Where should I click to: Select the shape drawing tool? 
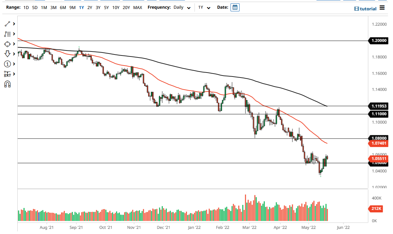(7, 44)
